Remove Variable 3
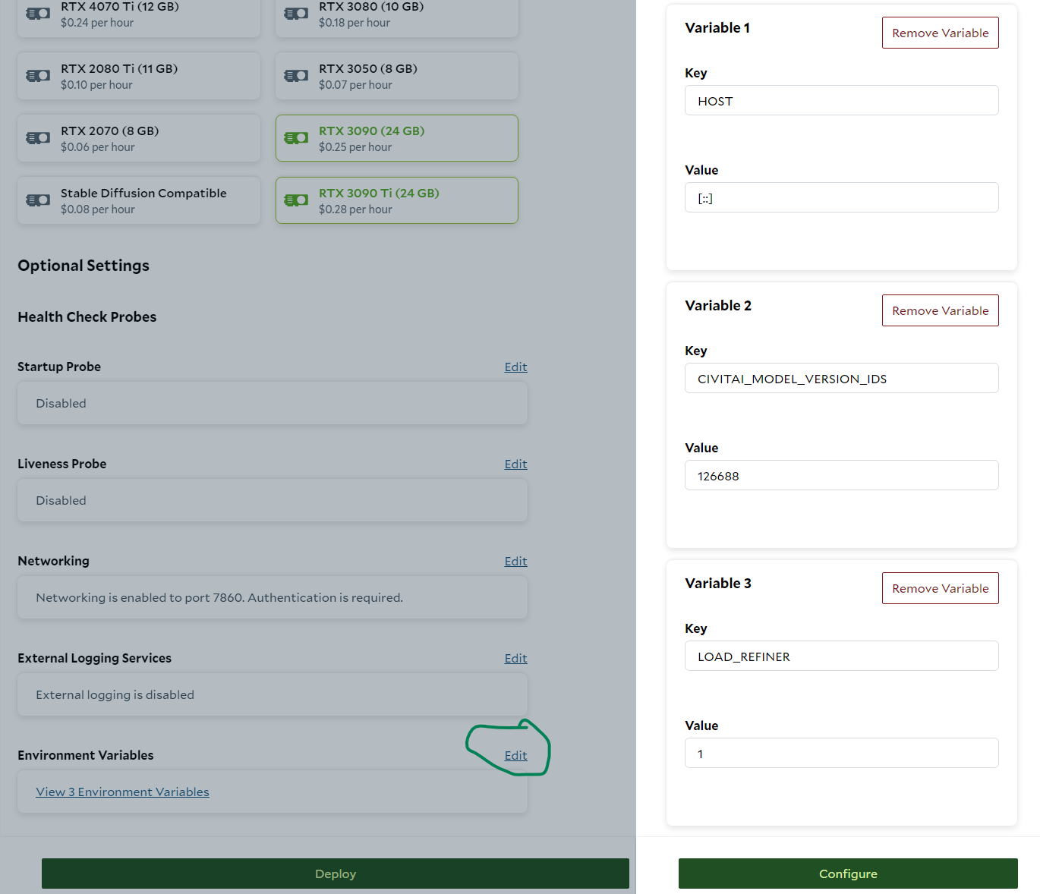This screenshot has height=894, width=1040. [940, 588]
